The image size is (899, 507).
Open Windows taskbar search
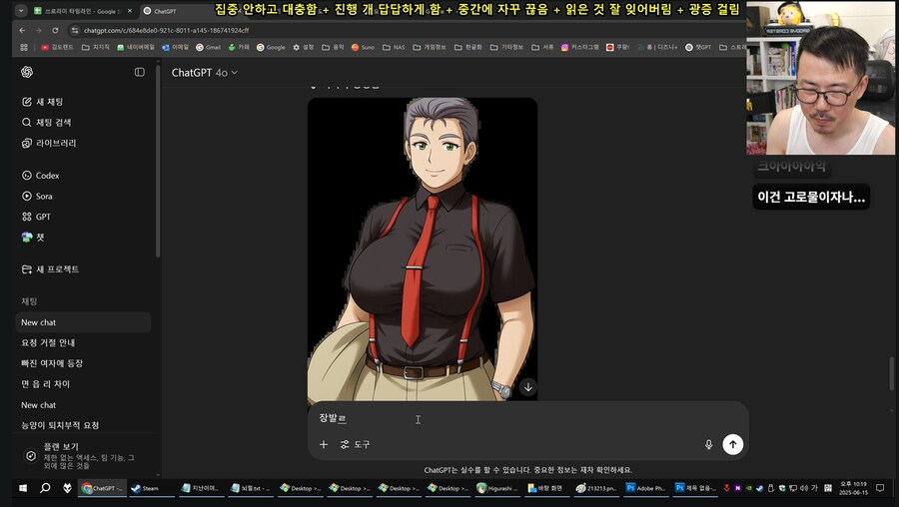(45, 488)
